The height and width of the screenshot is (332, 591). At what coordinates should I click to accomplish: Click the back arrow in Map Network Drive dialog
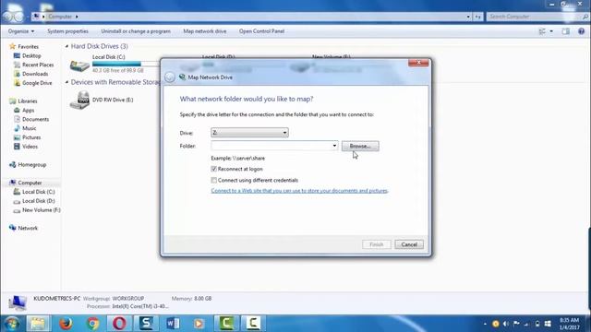click(170, 77)
